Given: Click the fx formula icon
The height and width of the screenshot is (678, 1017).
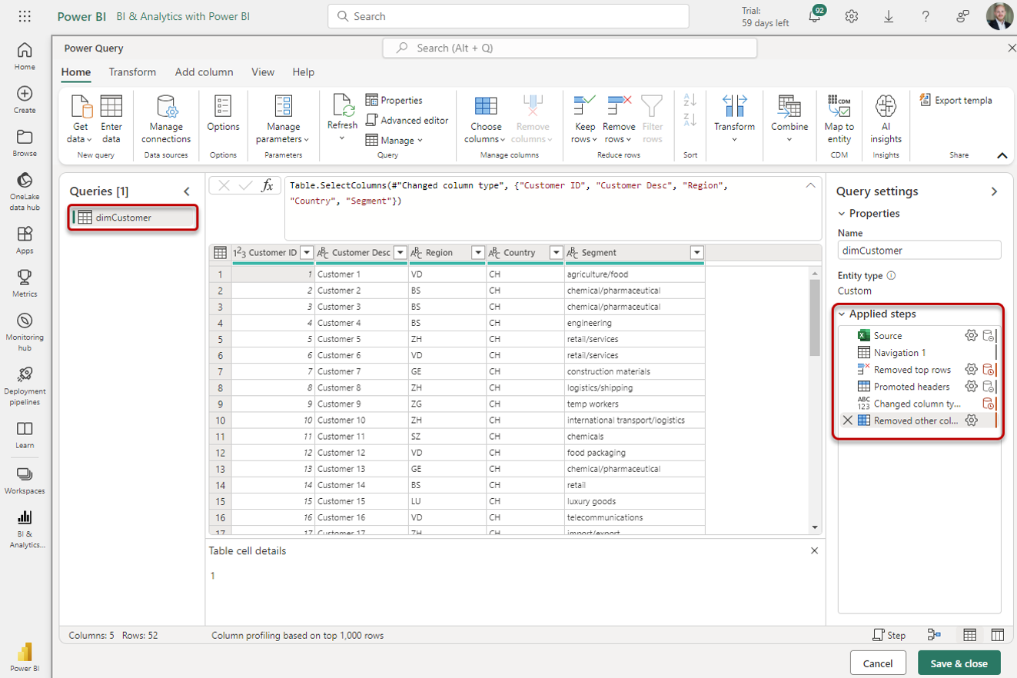Looking at the screenshot, I should click(268, 185).
